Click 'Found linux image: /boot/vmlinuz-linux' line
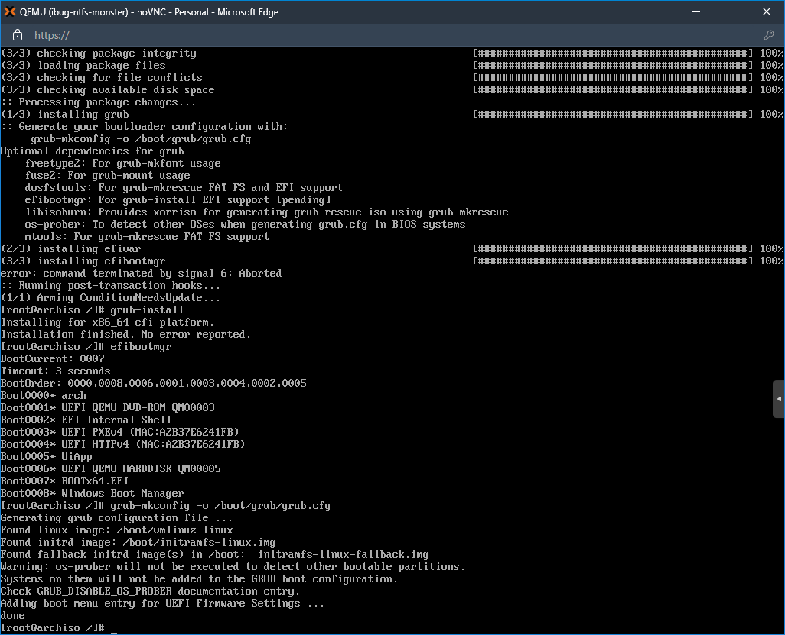Image resolution: width=785 pixels, height=635 pixels. (x=116, y=530)
